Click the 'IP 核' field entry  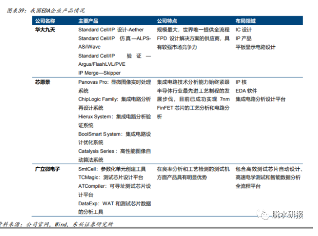(241, 82)
